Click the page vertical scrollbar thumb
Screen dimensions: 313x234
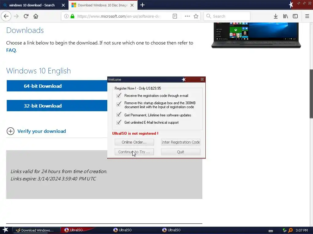pyautogui.click(x=311, y=94)
